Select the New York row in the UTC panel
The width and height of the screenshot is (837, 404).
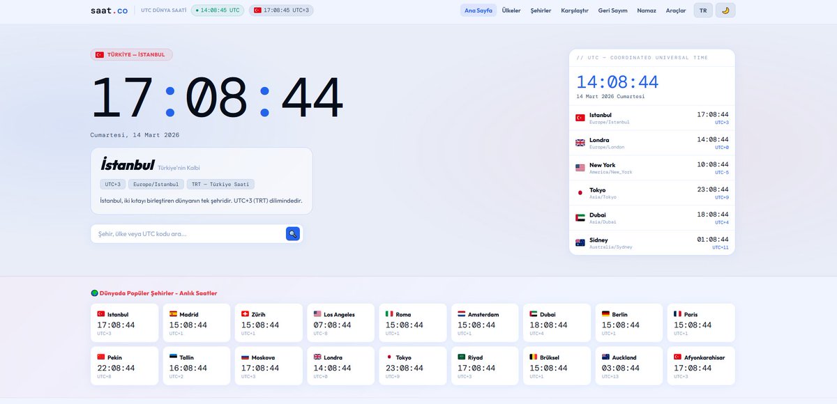point(651,168)
